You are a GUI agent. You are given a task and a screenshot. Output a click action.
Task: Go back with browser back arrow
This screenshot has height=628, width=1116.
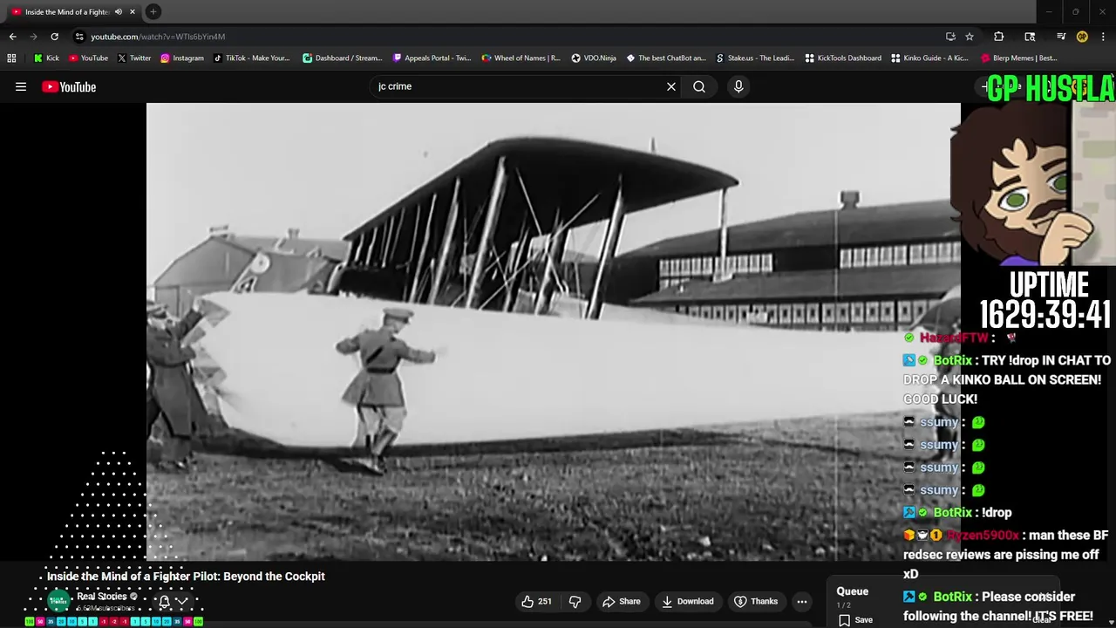[x=12, y=37]
